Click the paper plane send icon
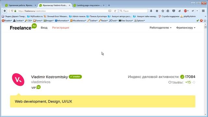The image size is (208, 117). (x=179, y=11)
